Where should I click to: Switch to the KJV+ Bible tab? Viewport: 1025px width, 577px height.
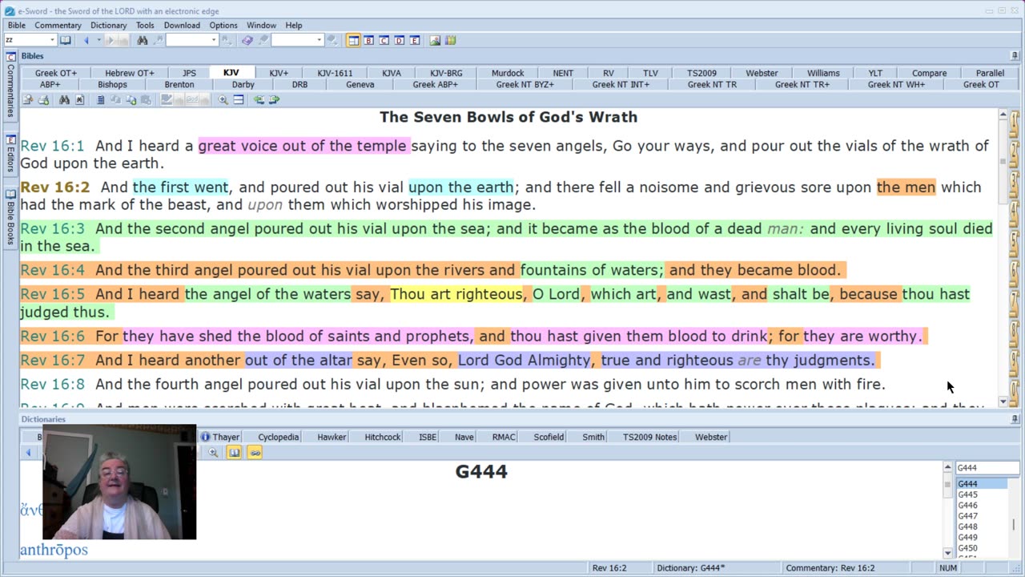[279, 73]
